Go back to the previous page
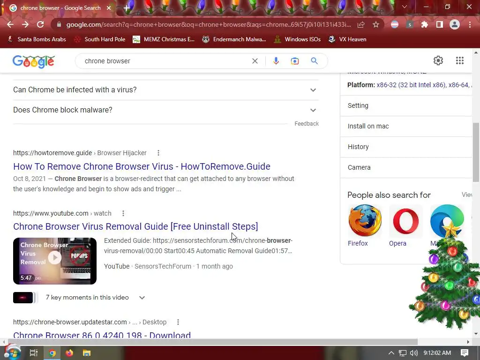The image size is (480, 360). coord(10,24)
